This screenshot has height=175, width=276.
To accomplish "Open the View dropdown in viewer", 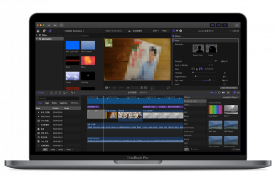I will [x=165, y=31].
